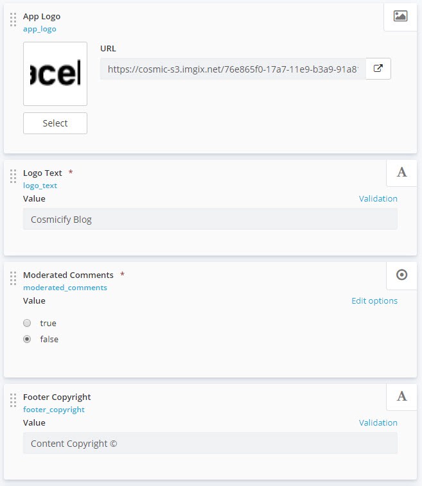The image size is (422, 486).
Task: Open Validation link for Footer Copyright
Action: pyautogui.click(x=378, y=423)
